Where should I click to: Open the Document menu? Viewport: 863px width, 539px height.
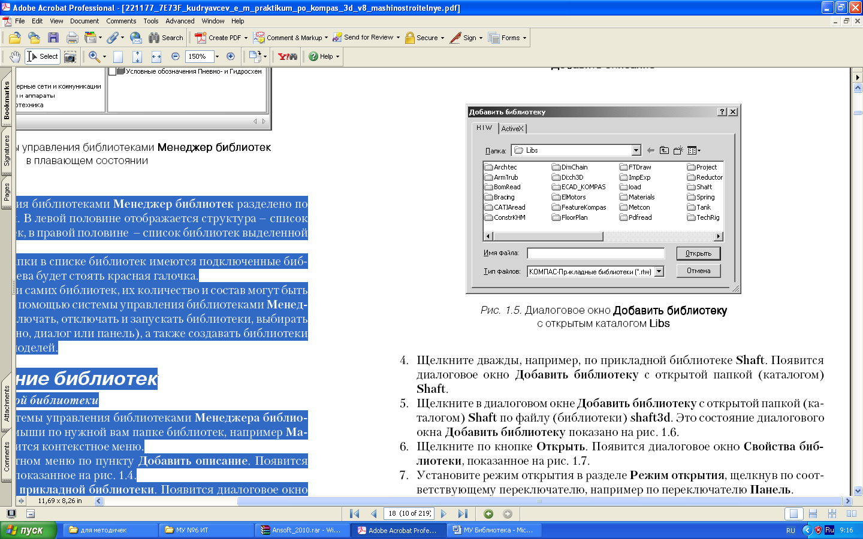(x=85, y=21)
